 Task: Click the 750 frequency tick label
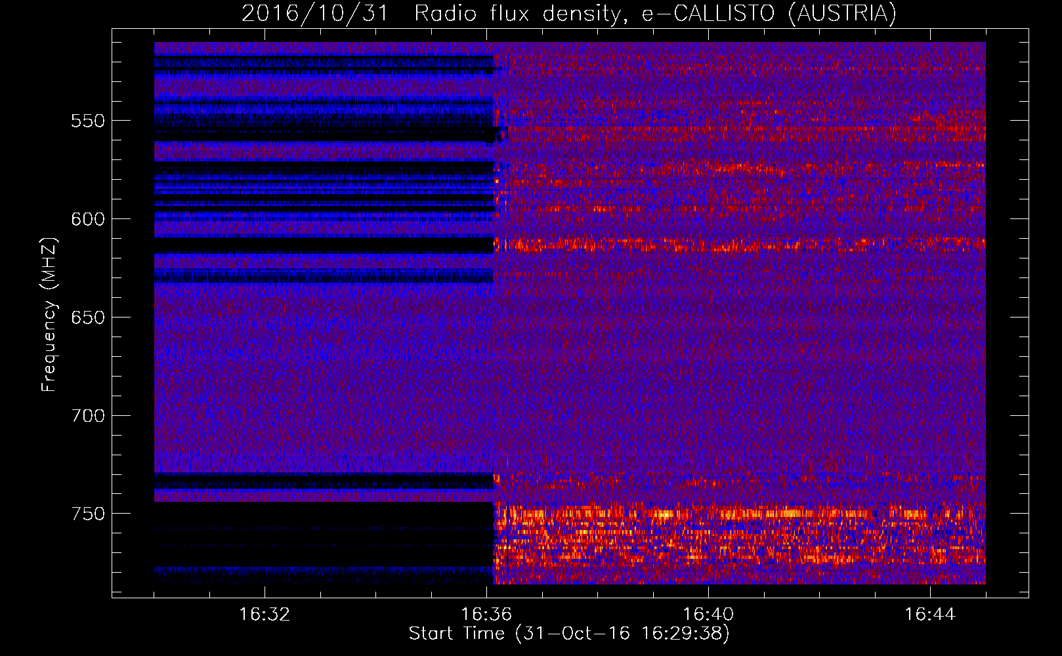coord(88,514)
